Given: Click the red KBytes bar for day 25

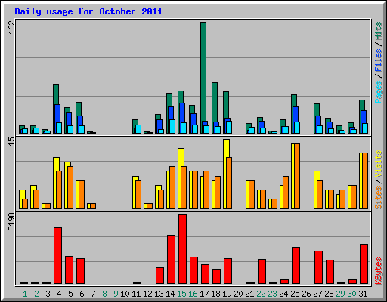Looking at the screenshot, I should point(296,266).
